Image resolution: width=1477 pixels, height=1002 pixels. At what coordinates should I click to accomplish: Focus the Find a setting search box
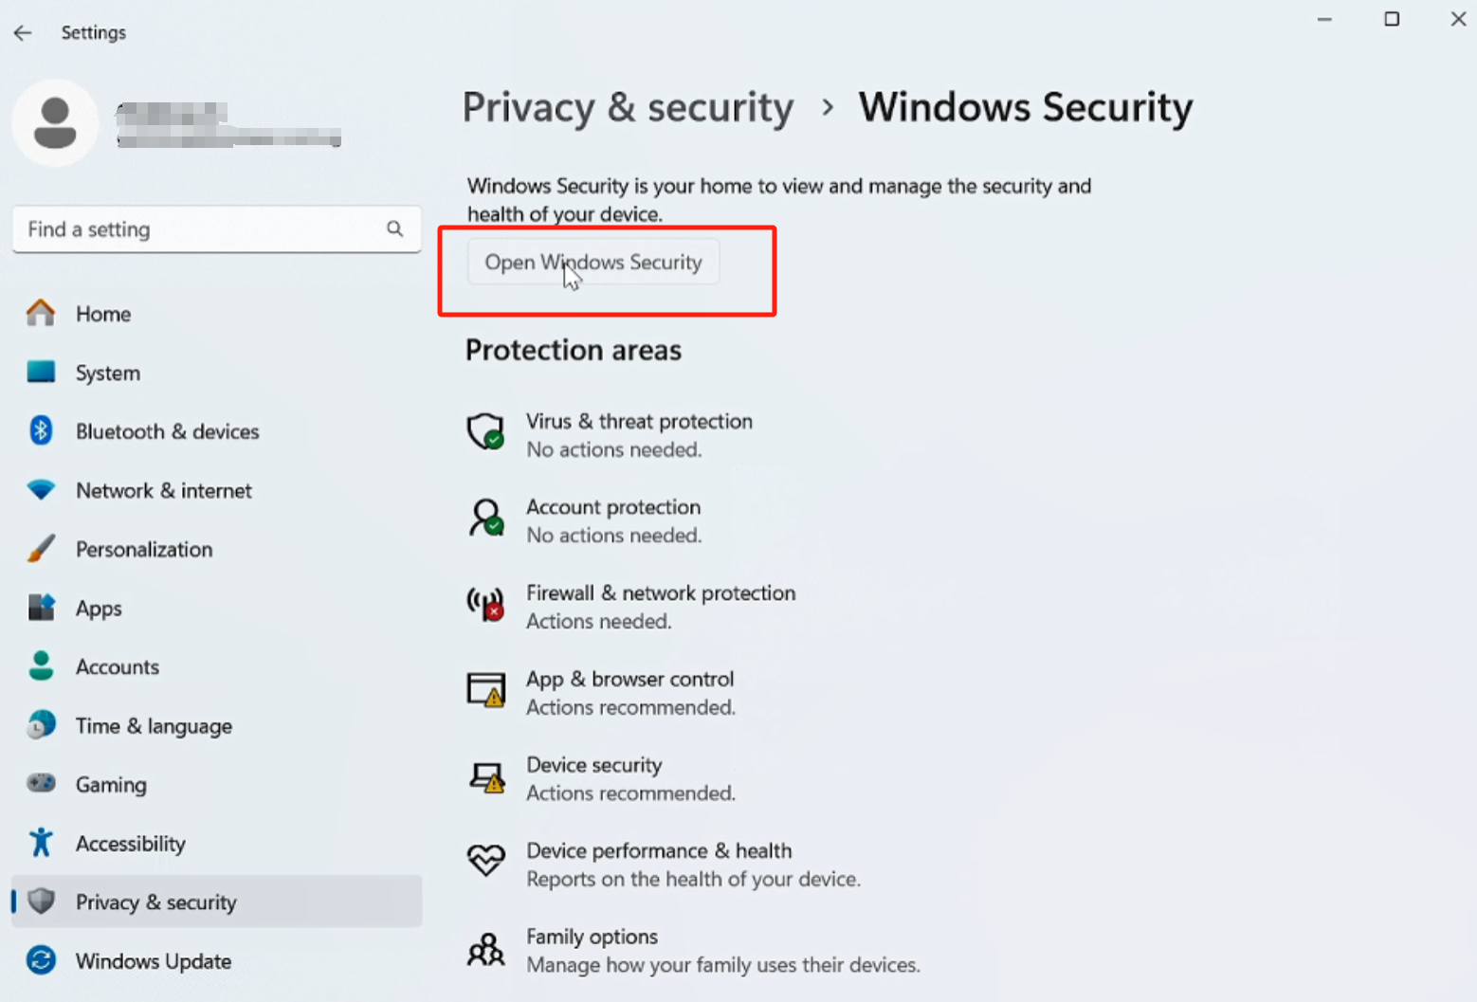pyautogui.click(x=199, y=229)
